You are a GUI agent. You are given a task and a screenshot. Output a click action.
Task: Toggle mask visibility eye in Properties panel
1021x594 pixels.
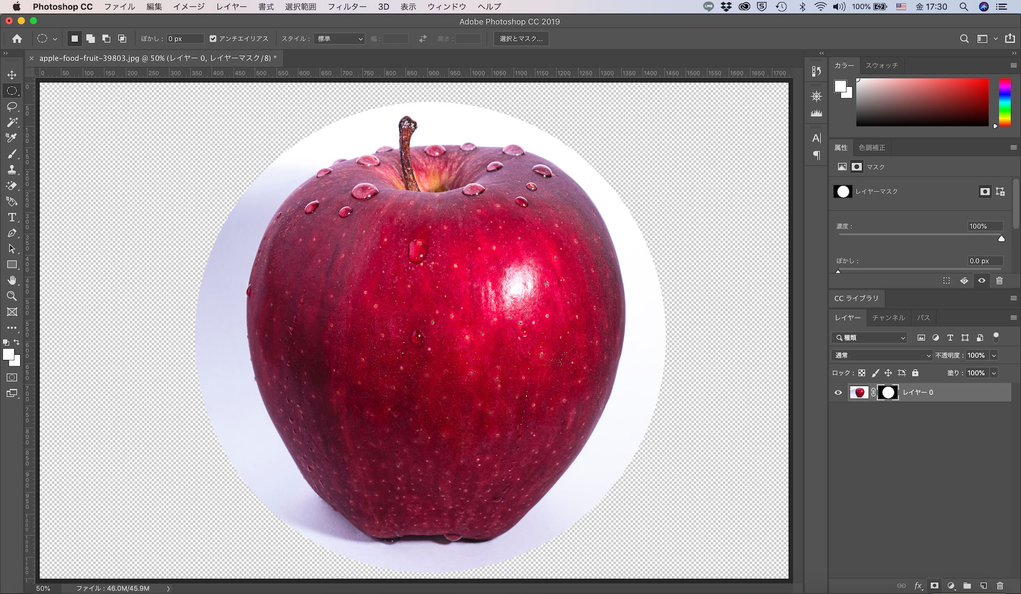coord(982,280)
